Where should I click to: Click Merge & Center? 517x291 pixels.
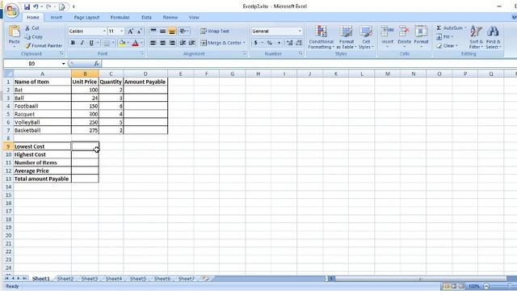click(x=221, y=43)
